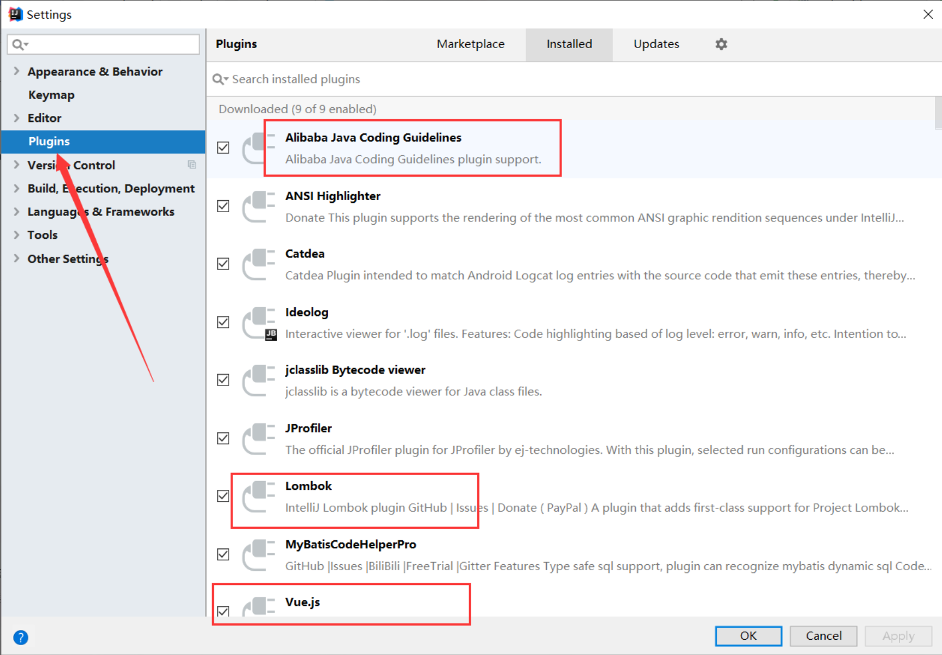Image resolution: width=942 pixels, height=655 pixels.
Task: Click the MyBatisCodeHelperPro plugin icon
Action: [x=259, y=555]
